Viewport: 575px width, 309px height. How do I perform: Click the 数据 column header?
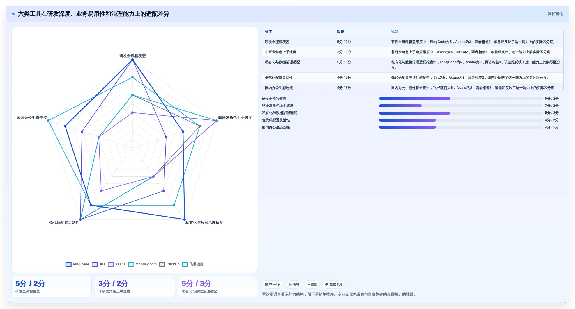point(341,32)
